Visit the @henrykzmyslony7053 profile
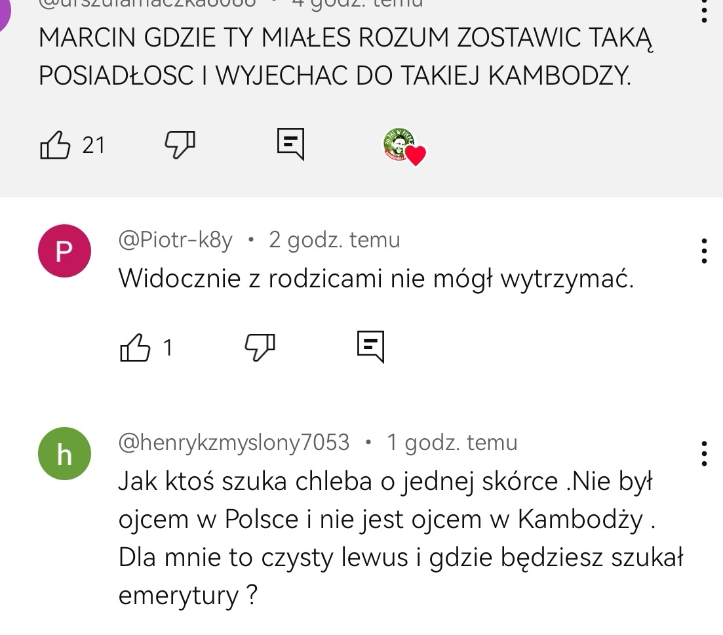723x635 pixels. pos(233,443)
